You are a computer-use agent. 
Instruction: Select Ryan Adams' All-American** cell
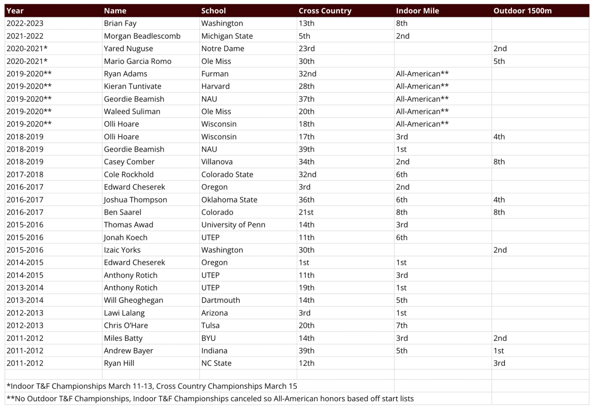[x=443, y=74]
